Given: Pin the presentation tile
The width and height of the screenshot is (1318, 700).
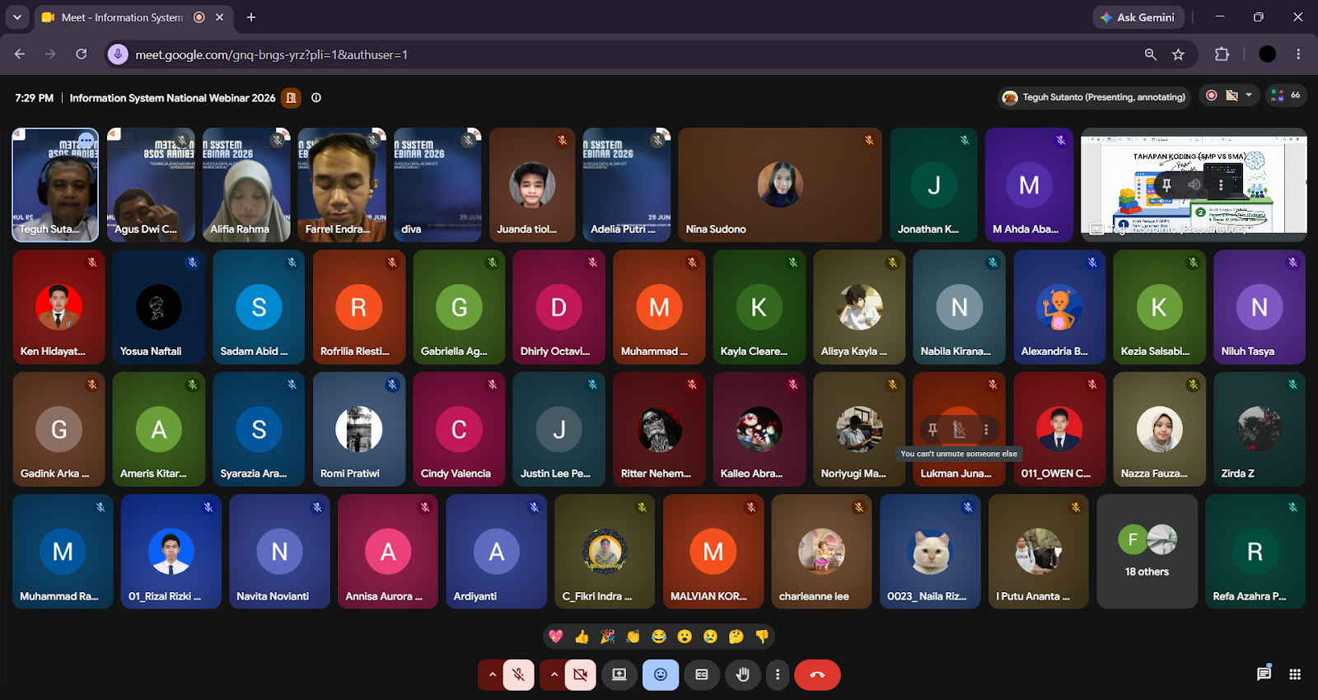Looking at the screenshot, I should click(x=1167, y=185).
